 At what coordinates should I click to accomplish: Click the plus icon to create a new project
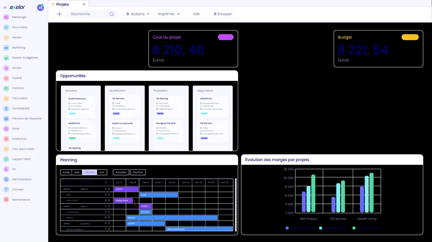59,14
